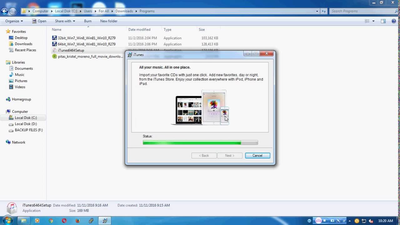
Task: Click the 10:20 AM system clock
Action: pyautogui.click(x=386, y=221)
